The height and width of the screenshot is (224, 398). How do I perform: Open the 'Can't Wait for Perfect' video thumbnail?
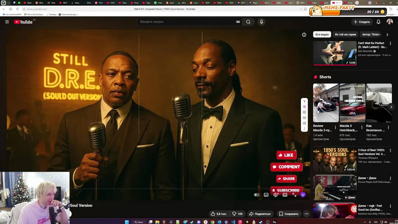click(335, 53)
